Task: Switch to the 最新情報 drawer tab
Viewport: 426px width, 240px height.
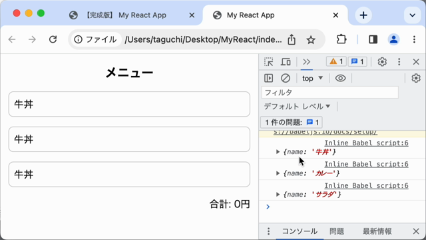Action: (377, 231)
